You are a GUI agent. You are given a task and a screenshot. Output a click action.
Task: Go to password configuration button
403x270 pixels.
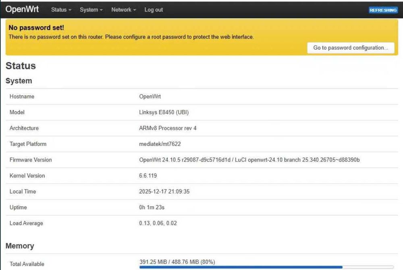click(351, 48)
